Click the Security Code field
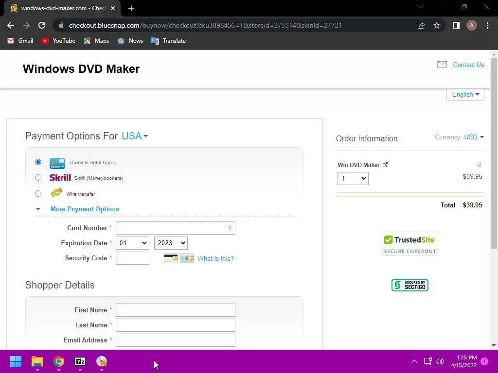Viewport: 498px width, 373px height. (132, 258)
